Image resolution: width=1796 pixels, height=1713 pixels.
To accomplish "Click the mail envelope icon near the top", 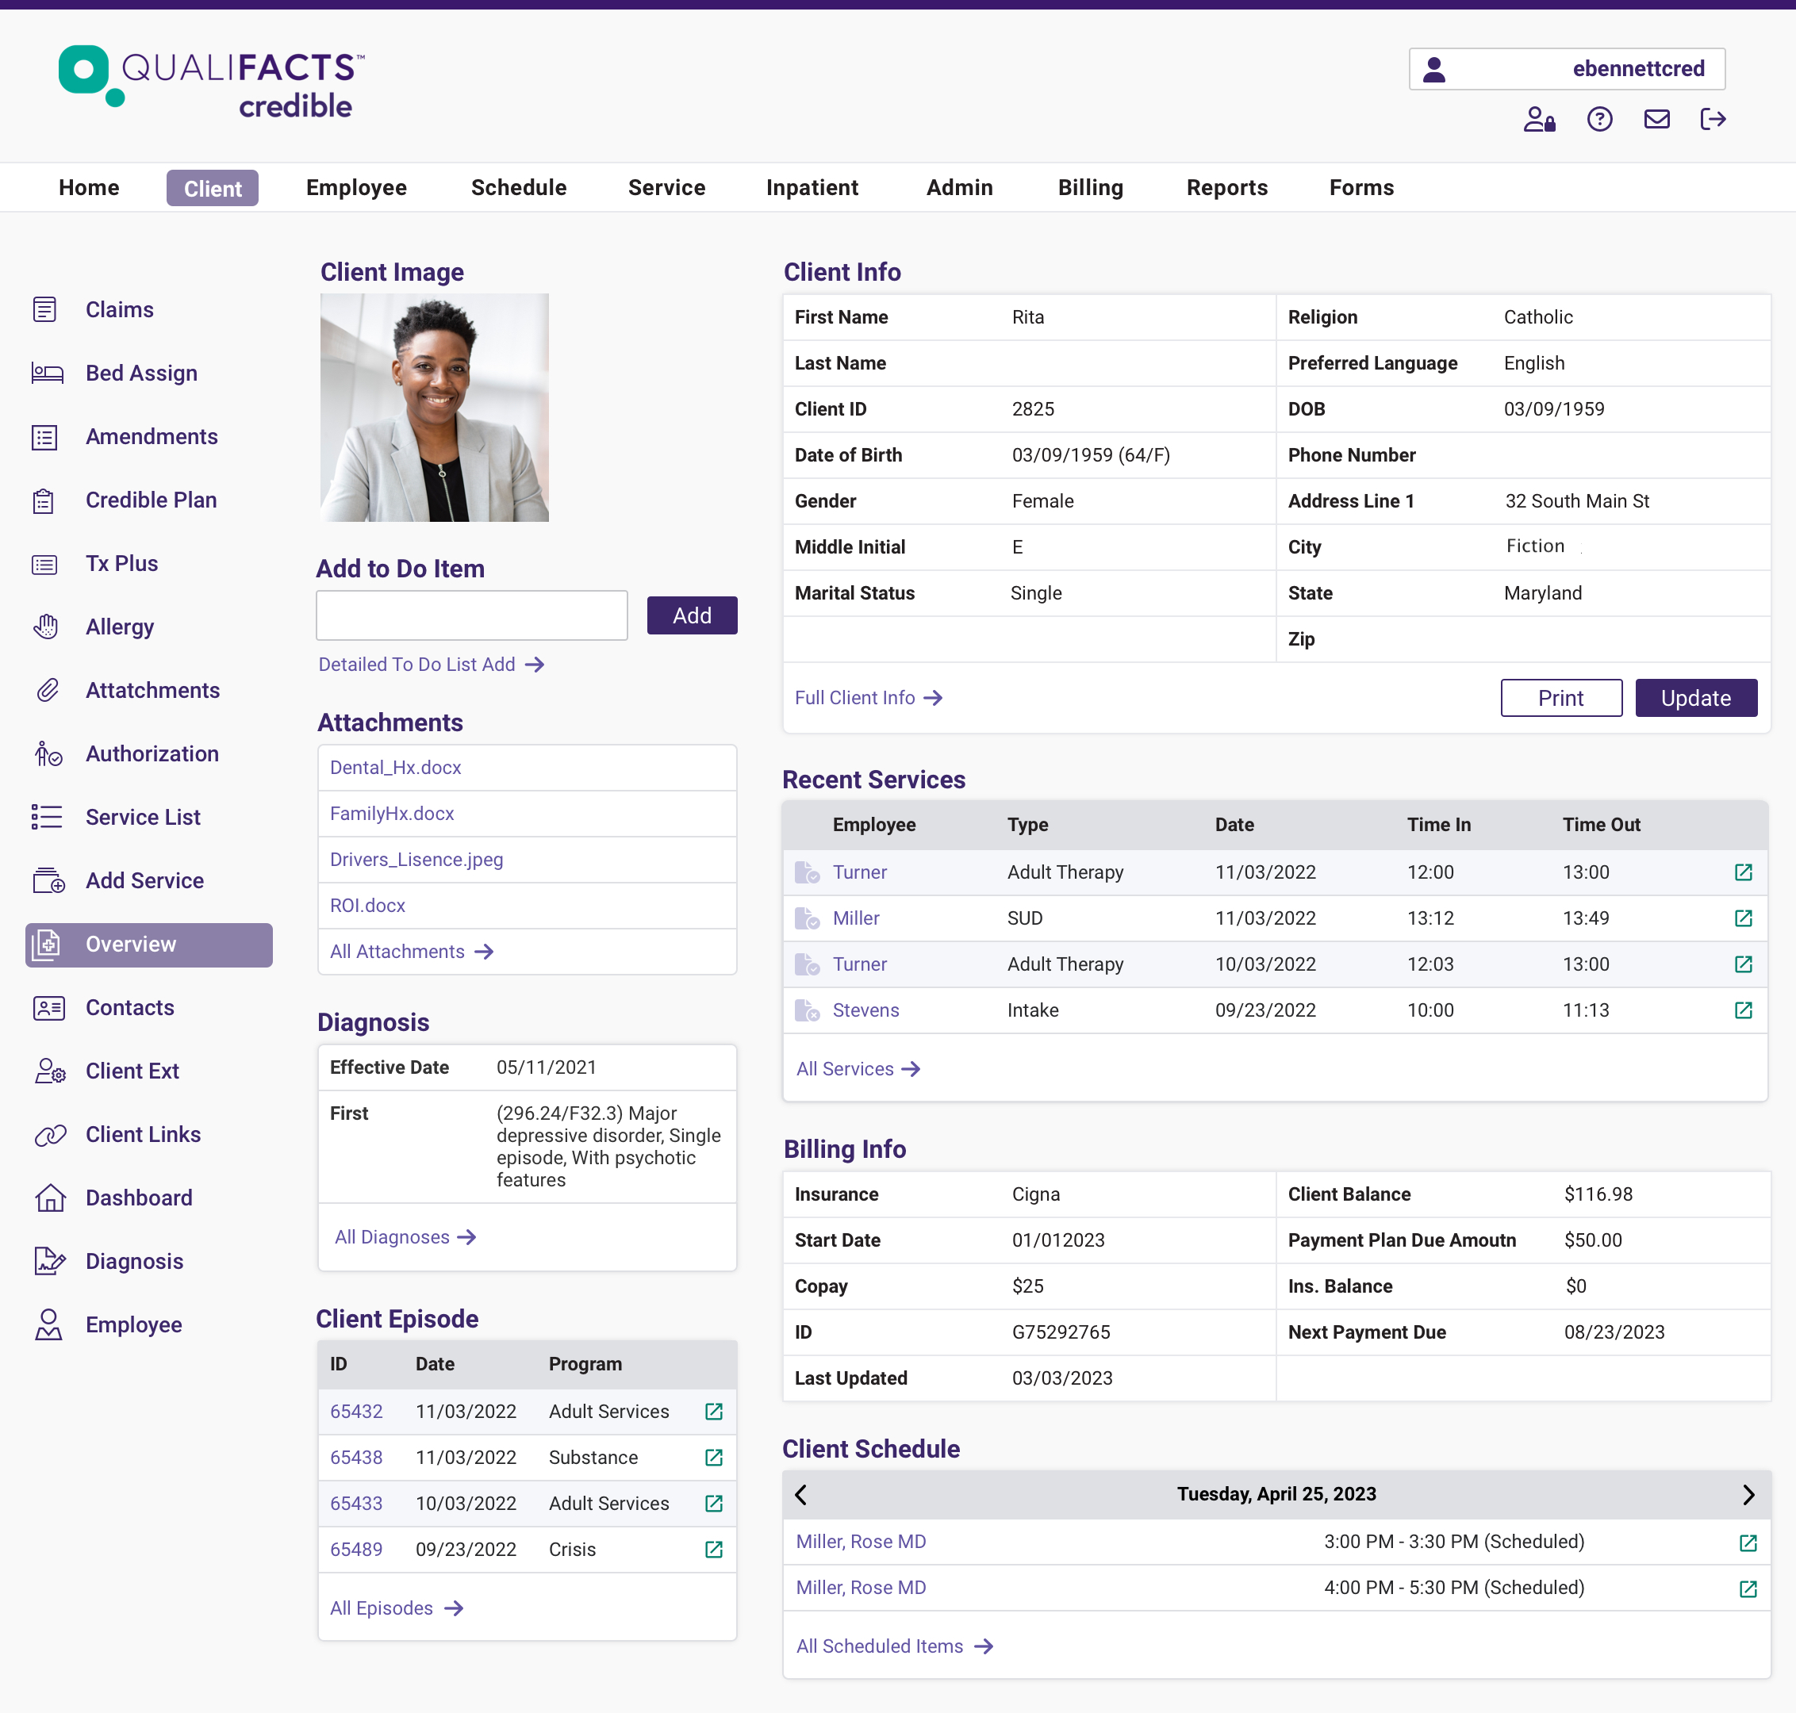I will (x=1656, y=119).
